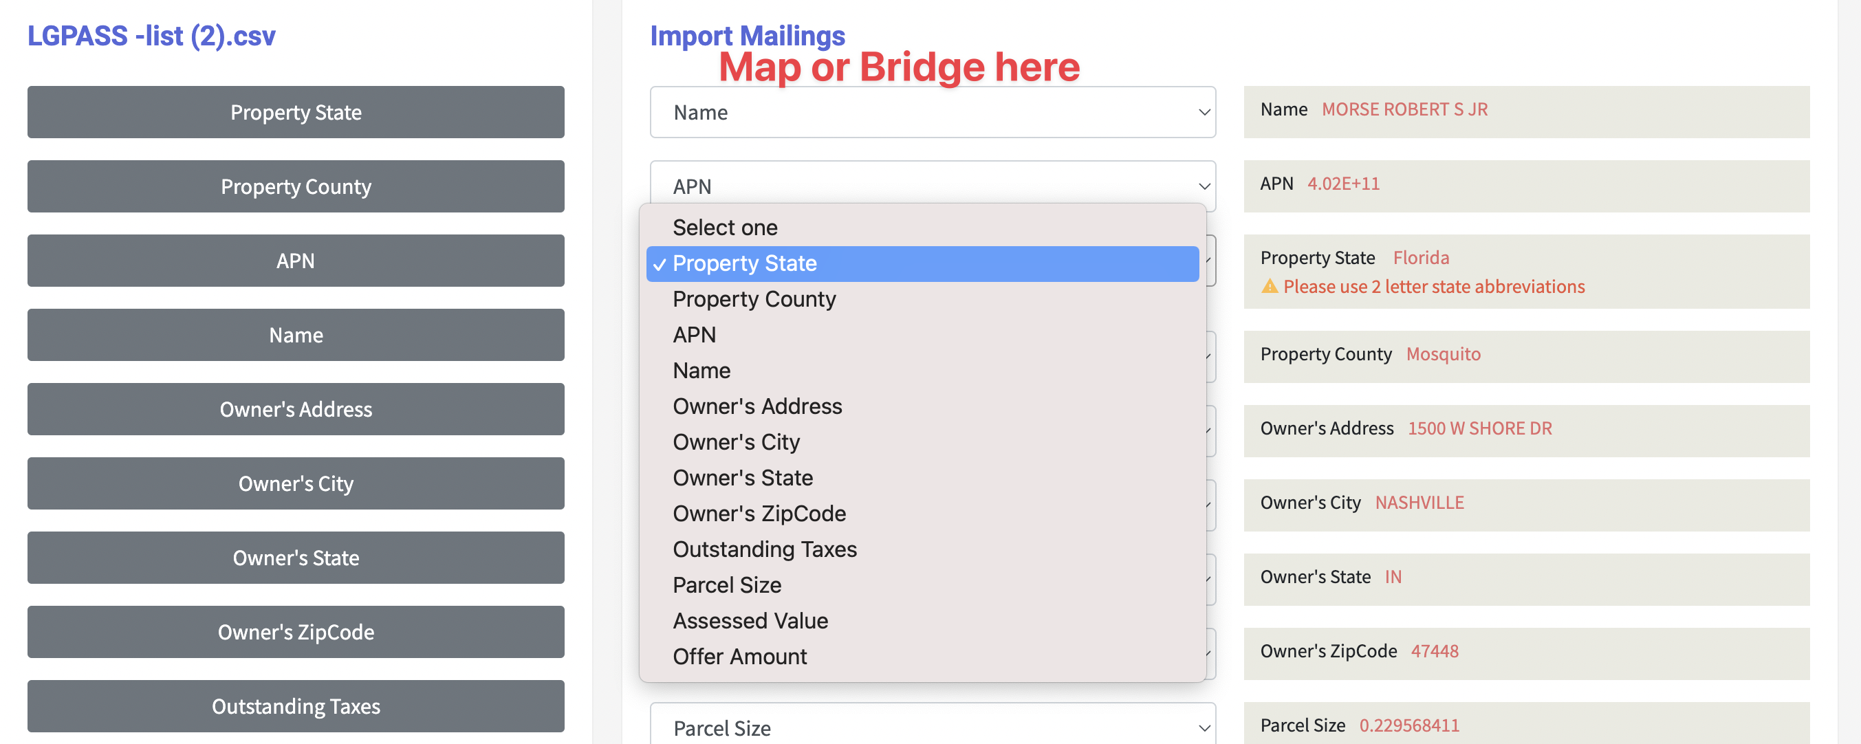
Task: Click the ZipCode value '47448'
Action: (1434, 652)
